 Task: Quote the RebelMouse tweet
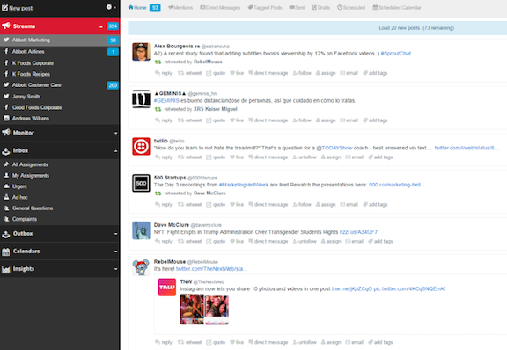tap(216, 342)
